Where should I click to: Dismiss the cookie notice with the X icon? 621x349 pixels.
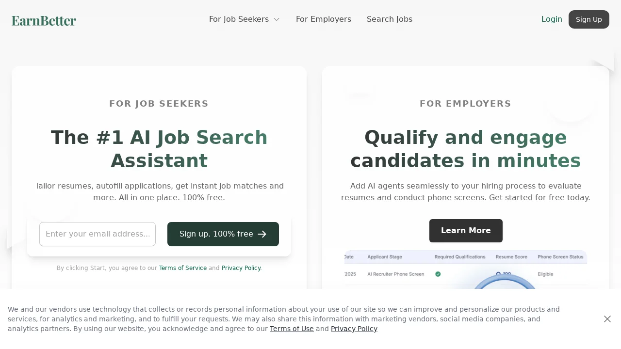607,319
